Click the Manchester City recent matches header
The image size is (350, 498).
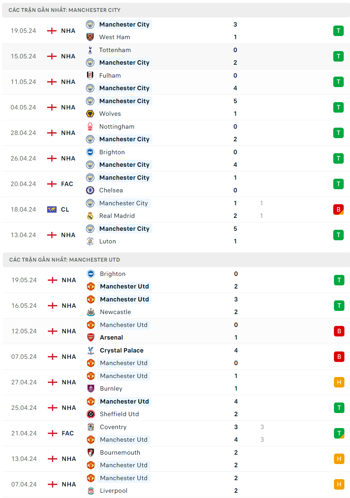point(65,10)
